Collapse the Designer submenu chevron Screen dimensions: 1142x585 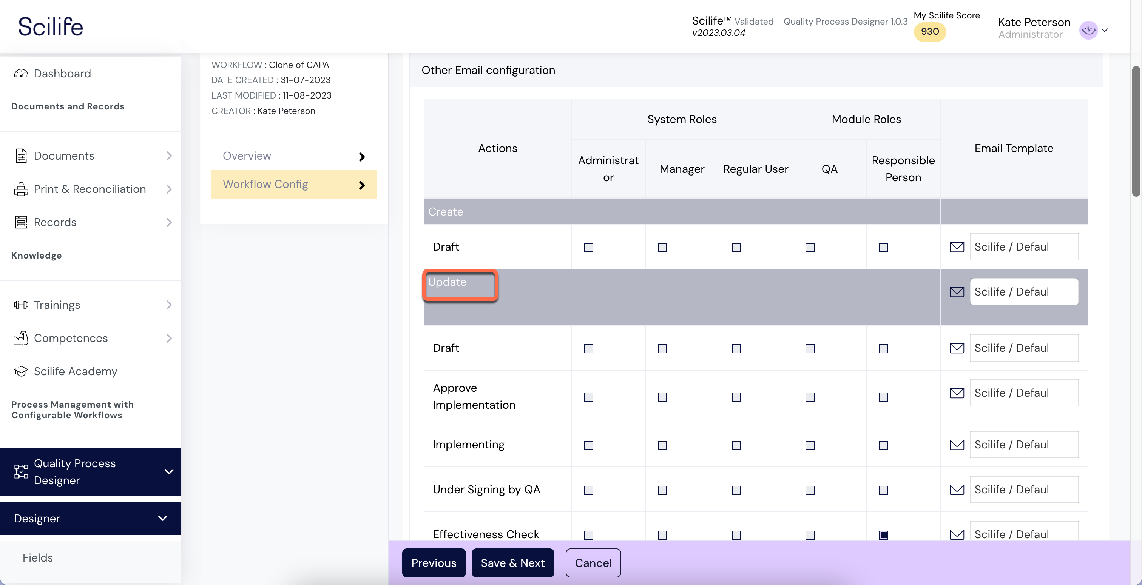[163, 518]
